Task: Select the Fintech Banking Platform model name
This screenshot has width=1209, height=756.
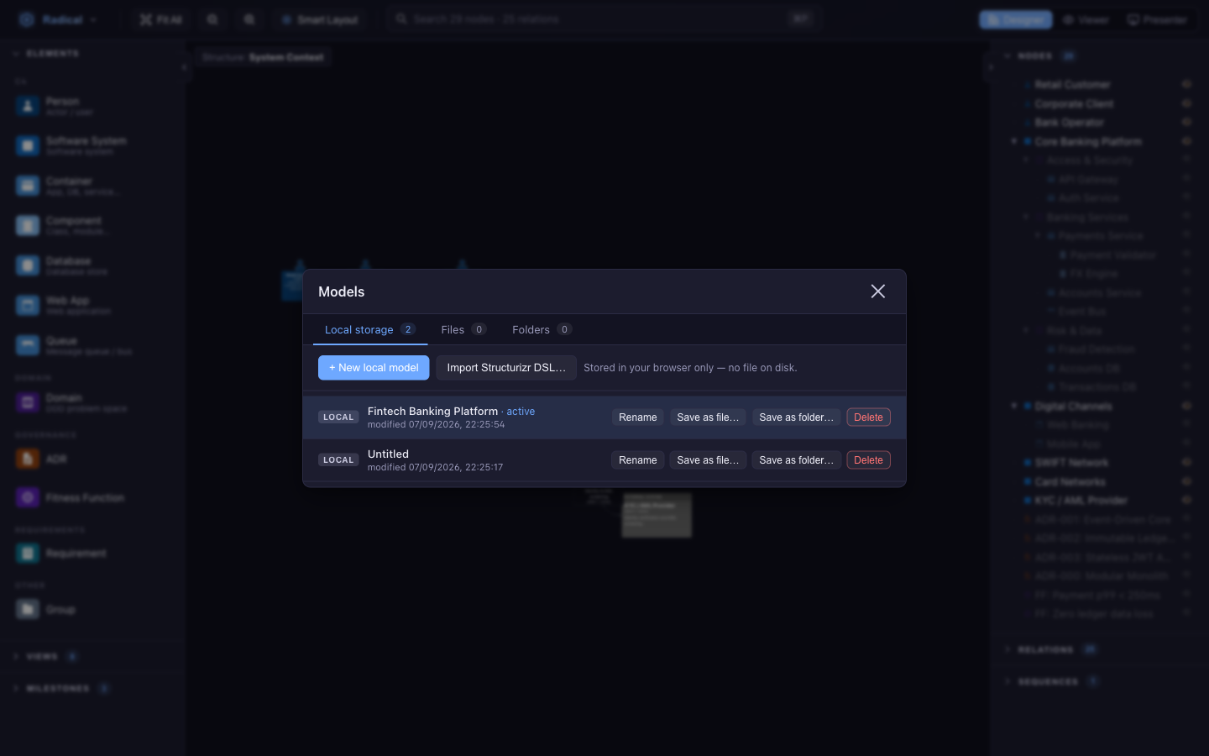Action: coord(432,411)
